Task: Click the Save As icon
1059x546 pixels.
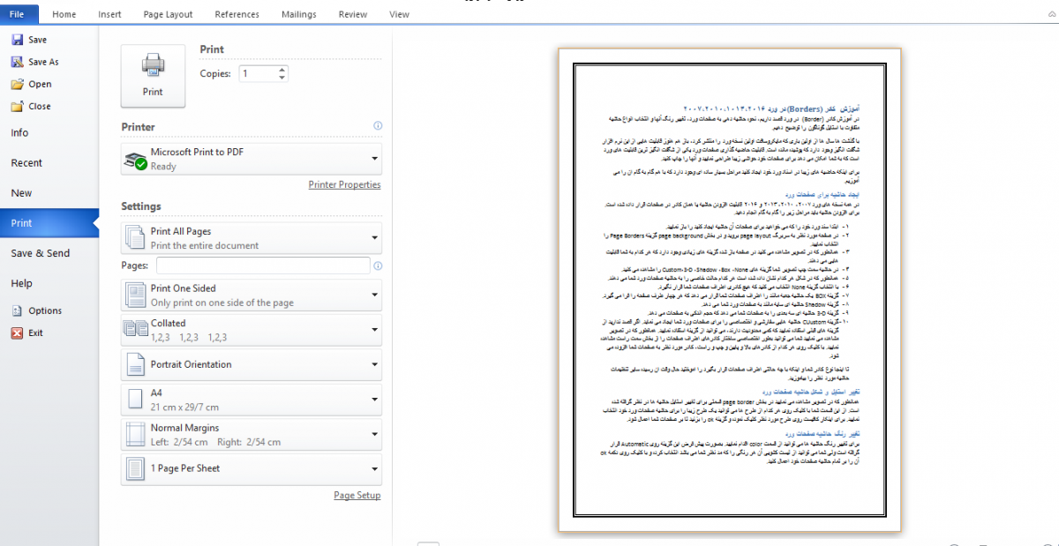Action: tap(17, 62)
